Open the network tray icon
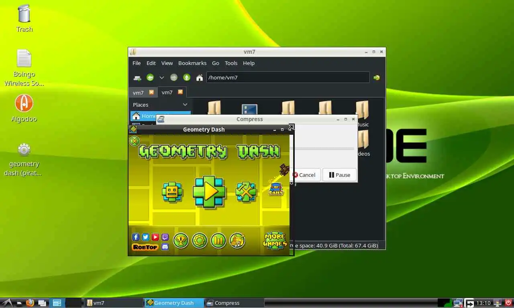This screenshot has height=308, width=514. (458, 303)
